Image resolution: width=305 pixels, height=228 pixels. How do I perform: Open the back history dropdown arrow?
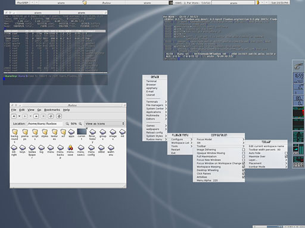pyautogui.click(x=19, y=116)
